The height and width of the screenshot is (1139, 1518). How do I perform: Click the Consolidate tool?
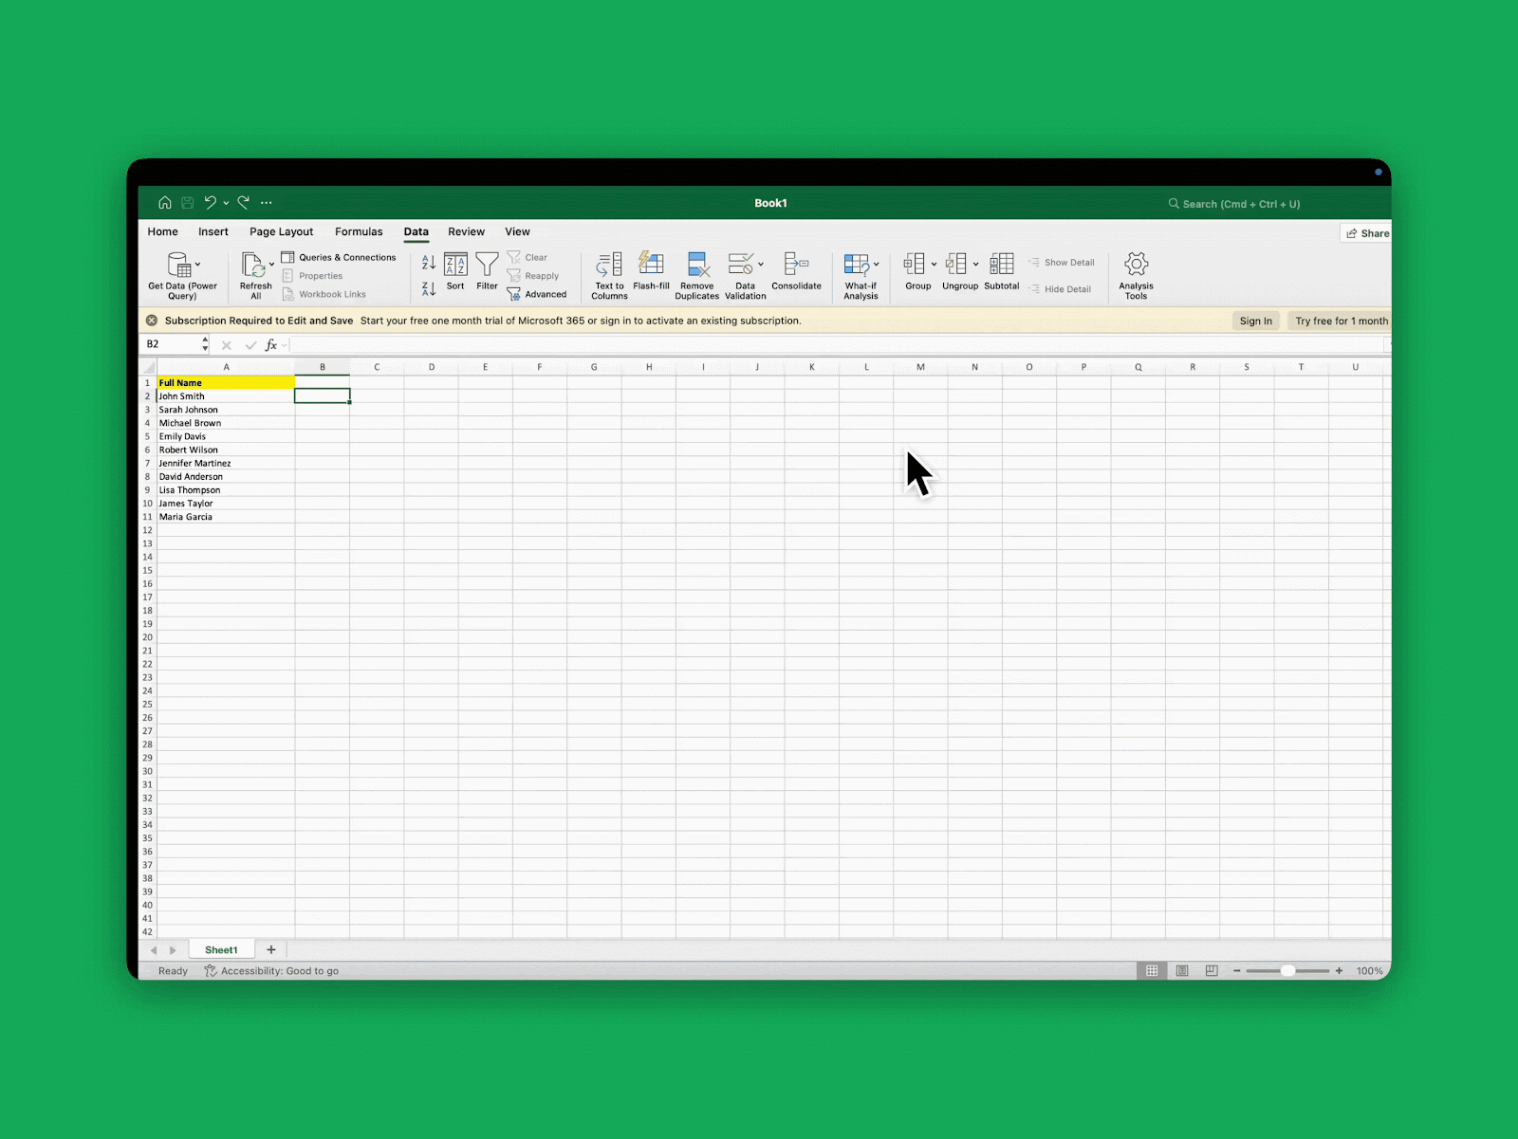[x=797, y=275]
